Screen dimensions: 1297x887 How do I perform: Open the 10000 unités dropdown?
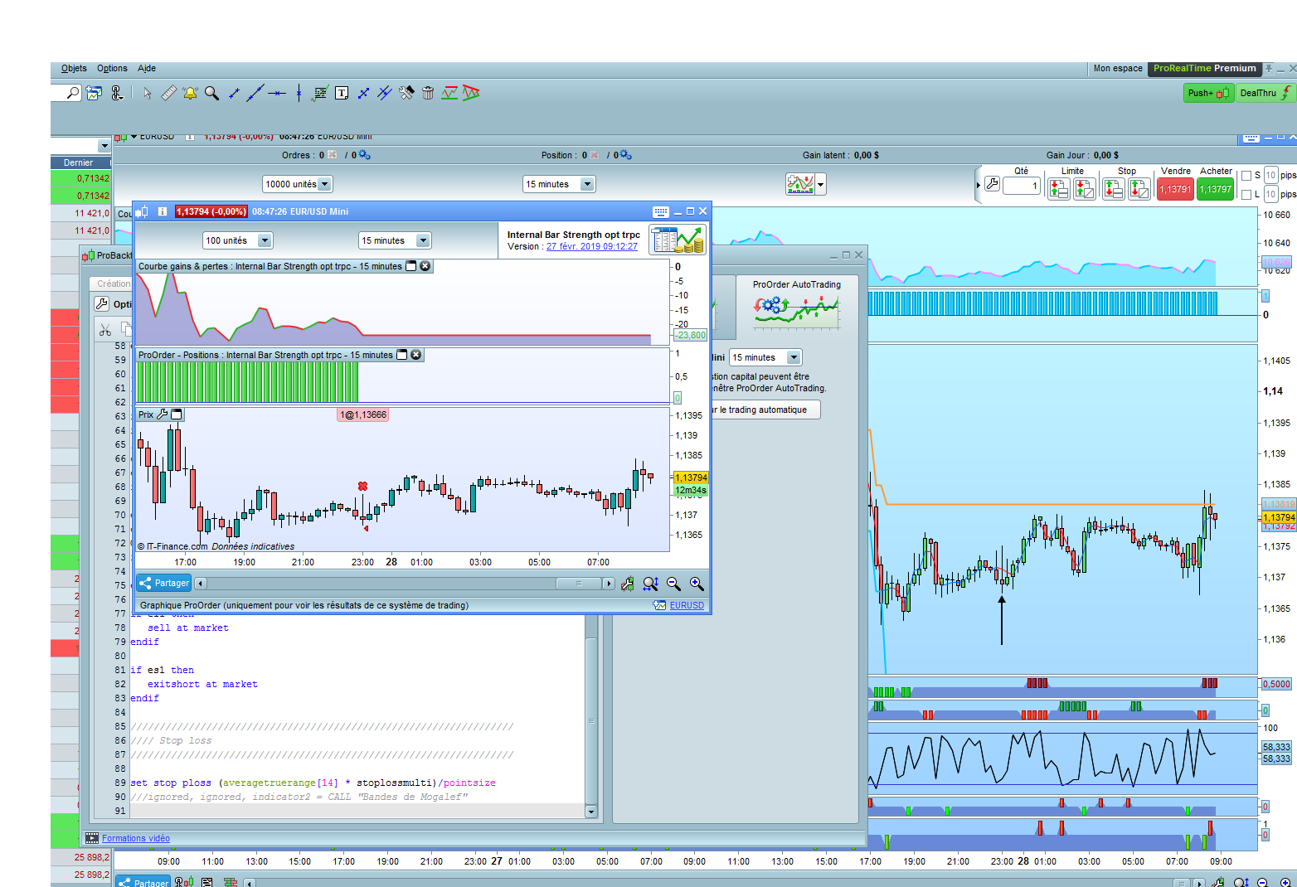coord(298,184)
